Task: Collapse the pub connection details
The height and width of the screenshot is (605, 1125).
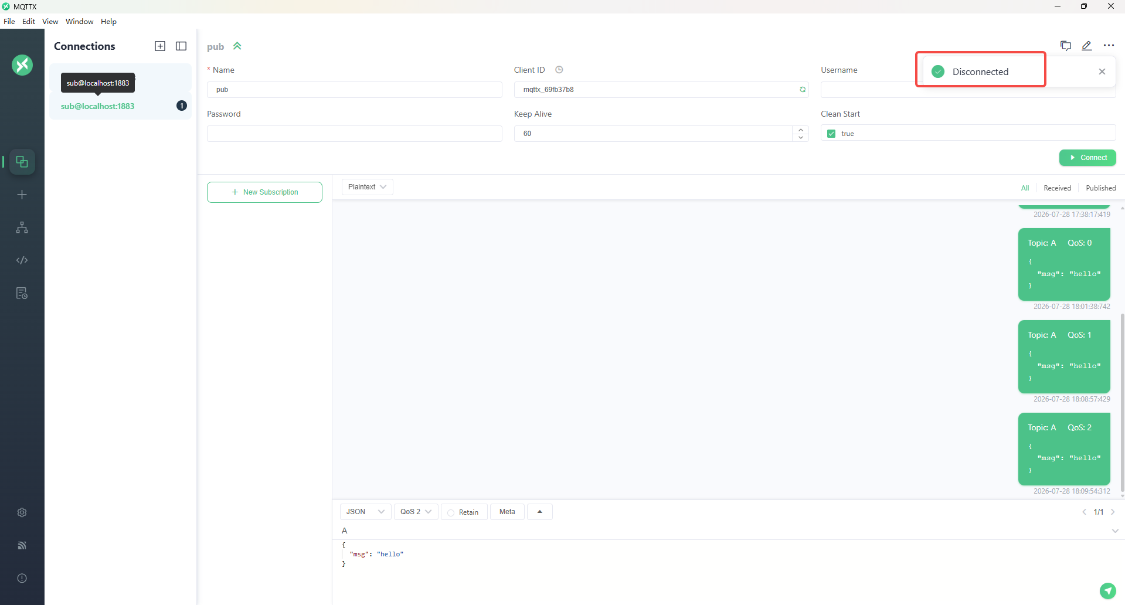Action: pos(237,46)
